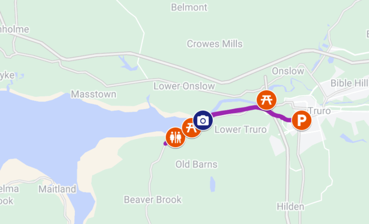Select the Lower Truro map label

(240, 129)
